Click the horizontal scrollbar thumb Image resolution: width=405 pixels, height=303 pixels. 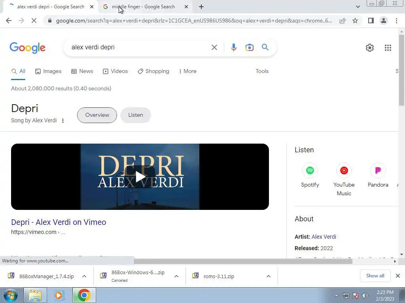point(243,261)
